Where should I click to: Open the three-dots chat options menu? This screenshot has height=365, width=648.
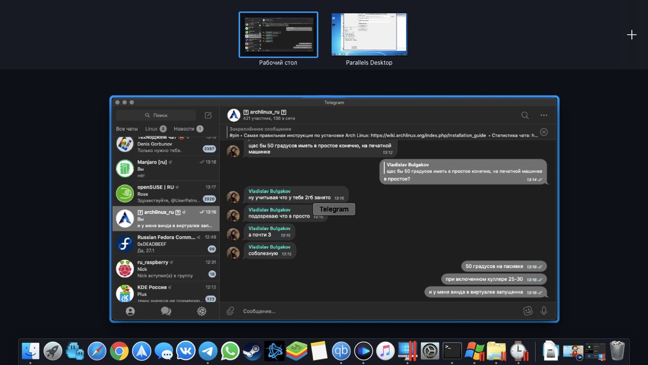(x=544, y=115)
